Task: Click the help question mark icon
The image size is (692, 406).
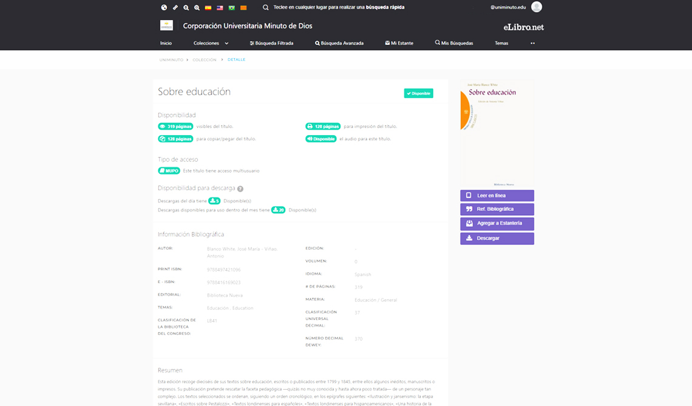Action: click(240, 189)
